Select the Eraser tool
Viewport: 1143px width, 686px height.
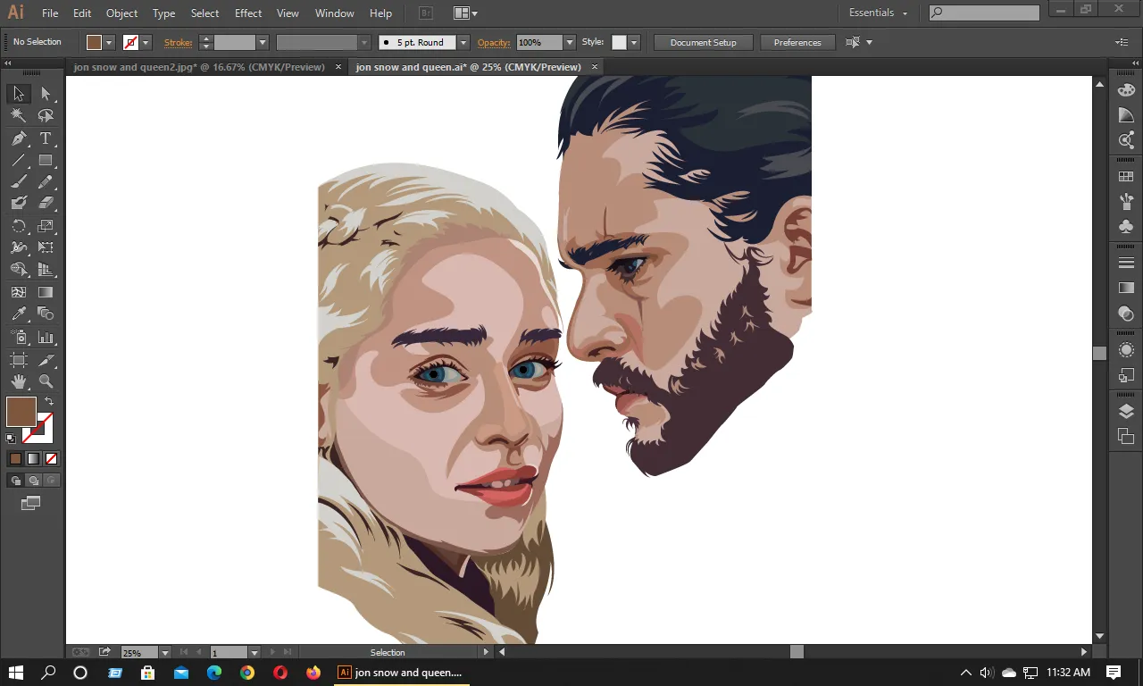click(46, 204)
